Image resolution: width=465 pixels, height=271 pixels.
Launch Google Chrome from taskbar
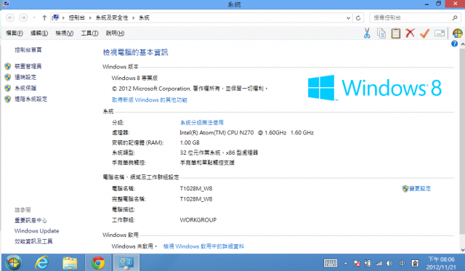98,263
